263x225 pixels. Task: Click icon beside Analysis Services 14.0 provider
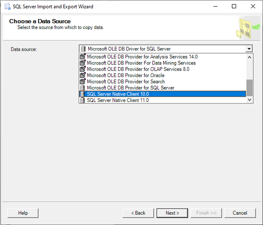coord(83,56)
